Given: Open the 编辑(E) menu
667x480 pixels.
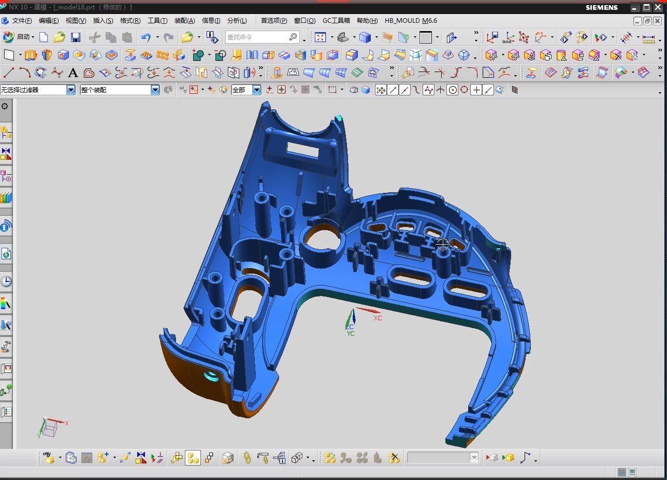Looking at the screenshot, I should [x=49, y=21].
